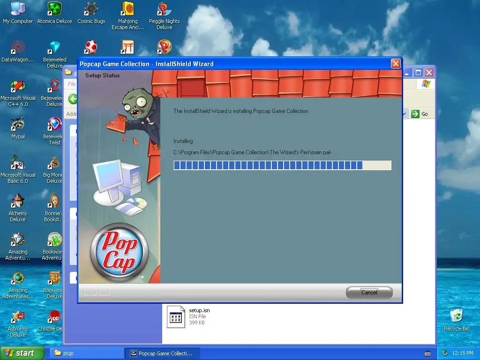
Task: Open Microsoft Visual Basic 6.0 shortcut
Action: [18, 170]
